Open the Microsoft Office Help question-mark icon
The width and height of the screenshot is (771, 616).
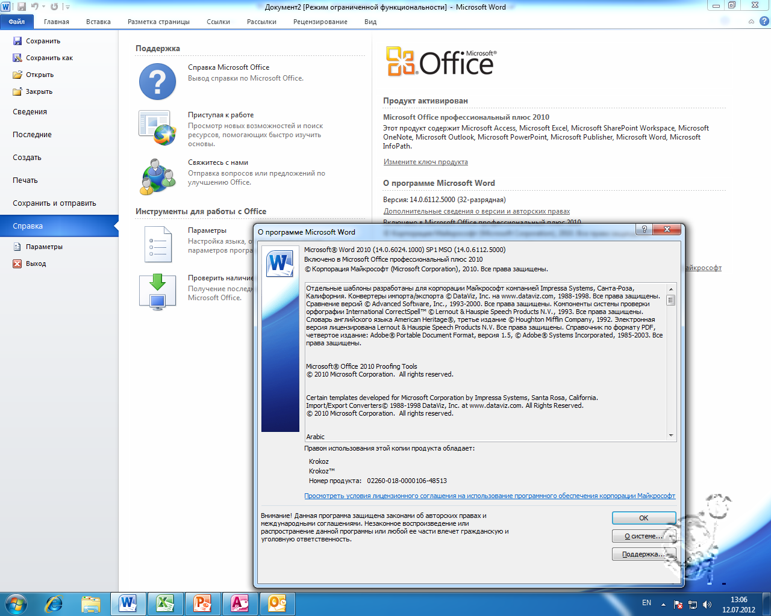[157, 82]
